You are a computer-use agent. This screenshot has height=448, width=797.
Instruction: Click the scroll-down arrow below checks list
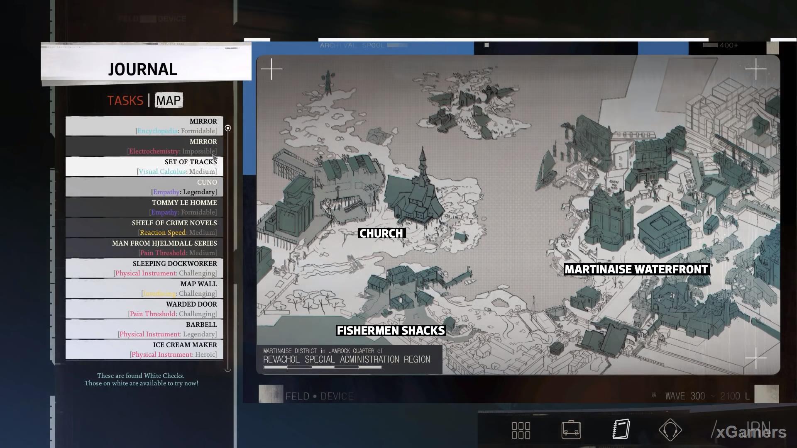[228, 369]
